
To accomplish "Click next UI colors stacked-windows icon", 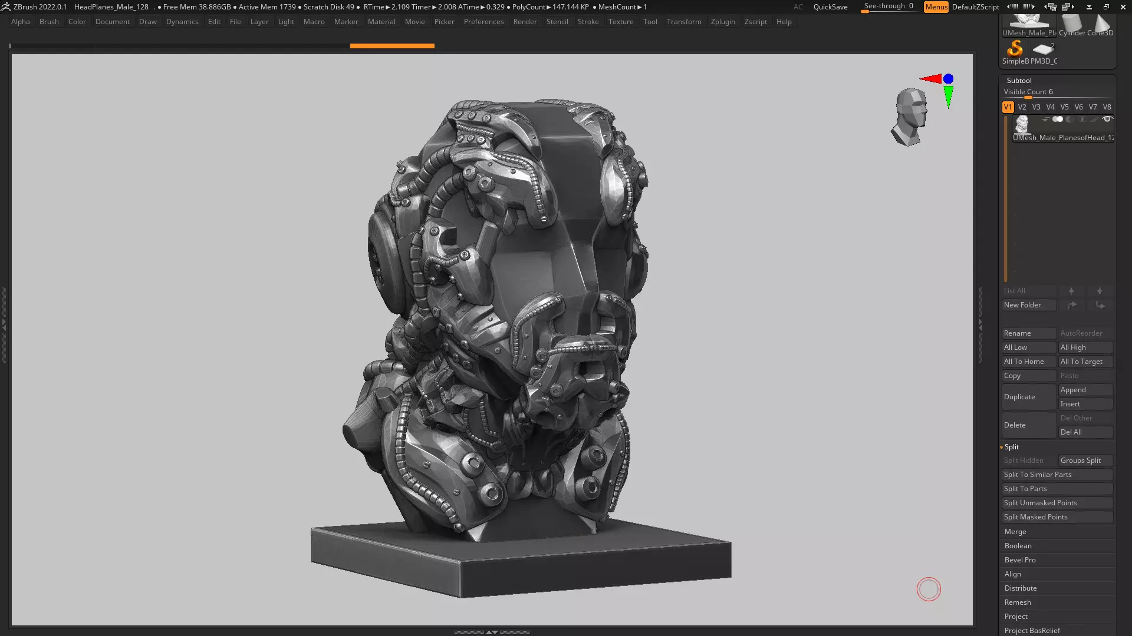I will (1068, 6).
